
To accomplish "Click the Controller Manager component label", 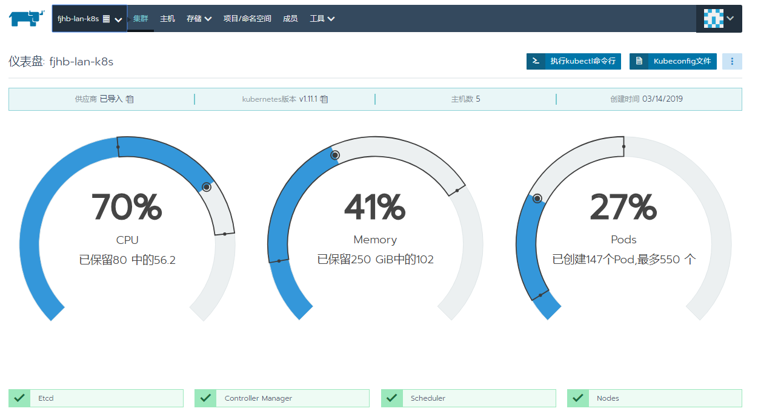I will pyautogui.click(x=258, y=398).
